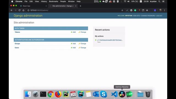Click the Change Password link

[x=148, y=16]
